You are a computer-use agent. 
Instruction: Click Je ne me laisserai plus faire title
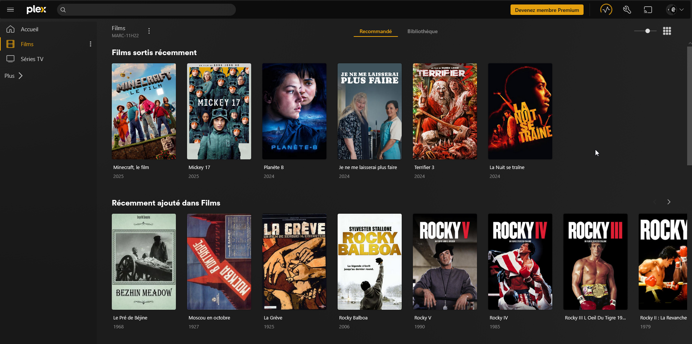(368, 167)
